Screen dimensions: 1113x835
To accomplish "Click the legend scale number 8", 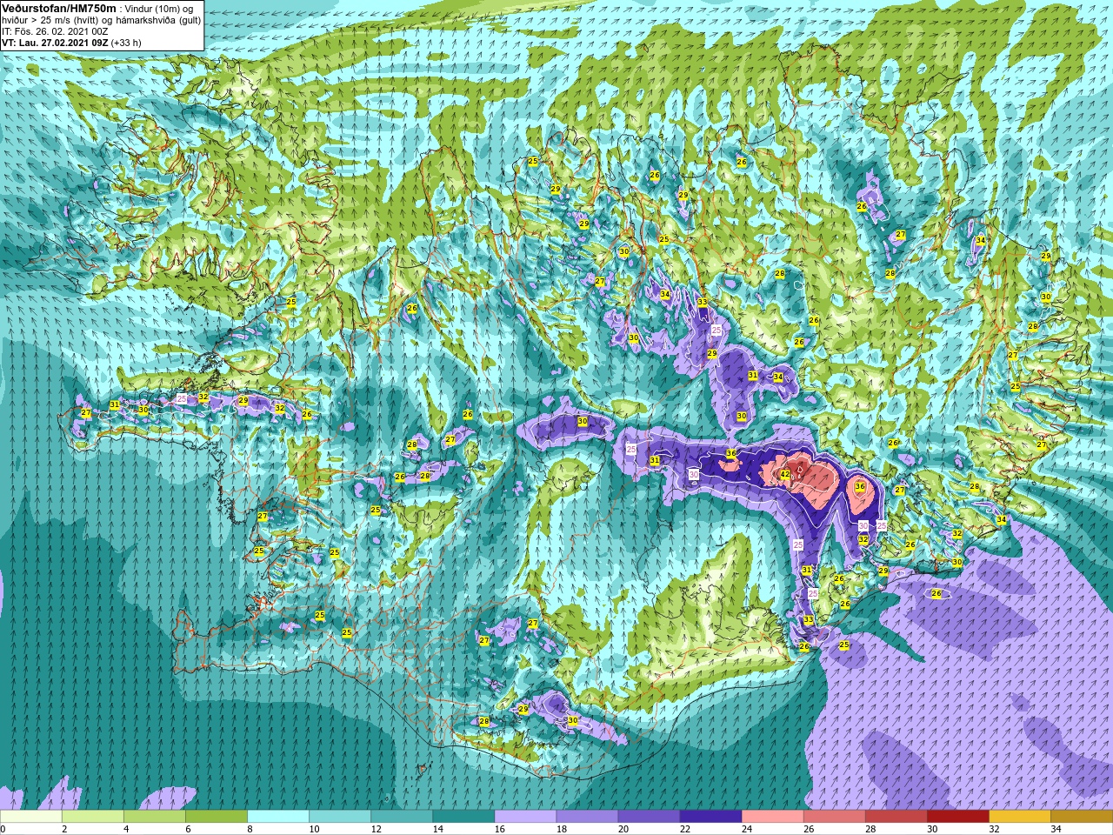I will pyautogui.click(x=249, y=829).
